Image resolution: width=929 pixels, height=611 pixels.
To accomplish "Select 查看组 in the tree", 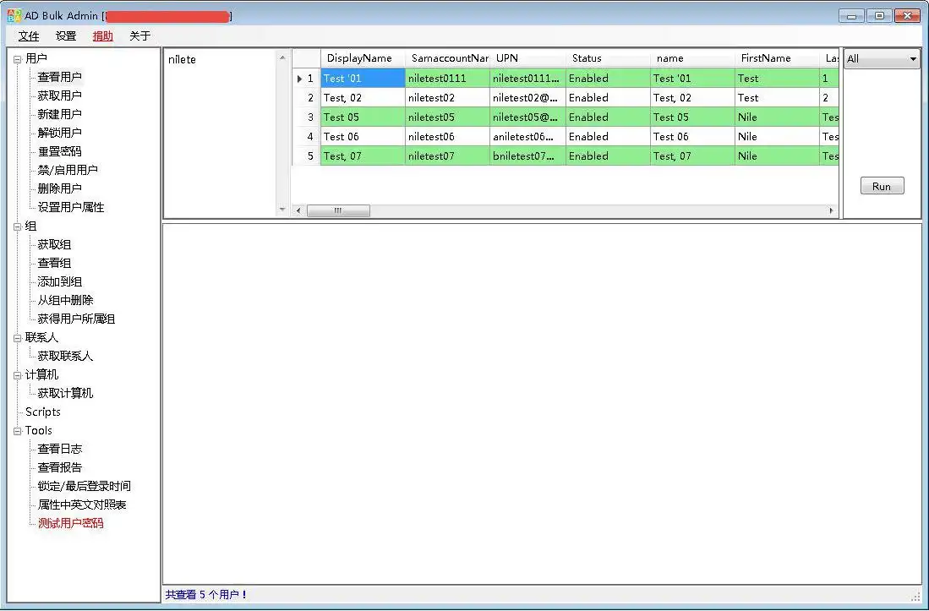I will pos(54,263).
